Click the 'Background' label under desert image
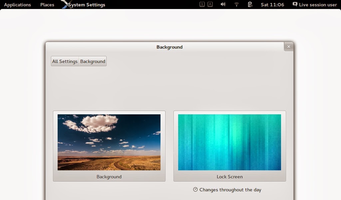 coord(109,177)
